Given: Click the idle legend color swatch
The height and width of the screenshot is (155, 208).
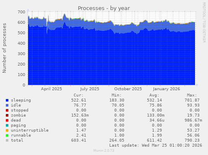Looking at the screenshot, I should point(7,105).
